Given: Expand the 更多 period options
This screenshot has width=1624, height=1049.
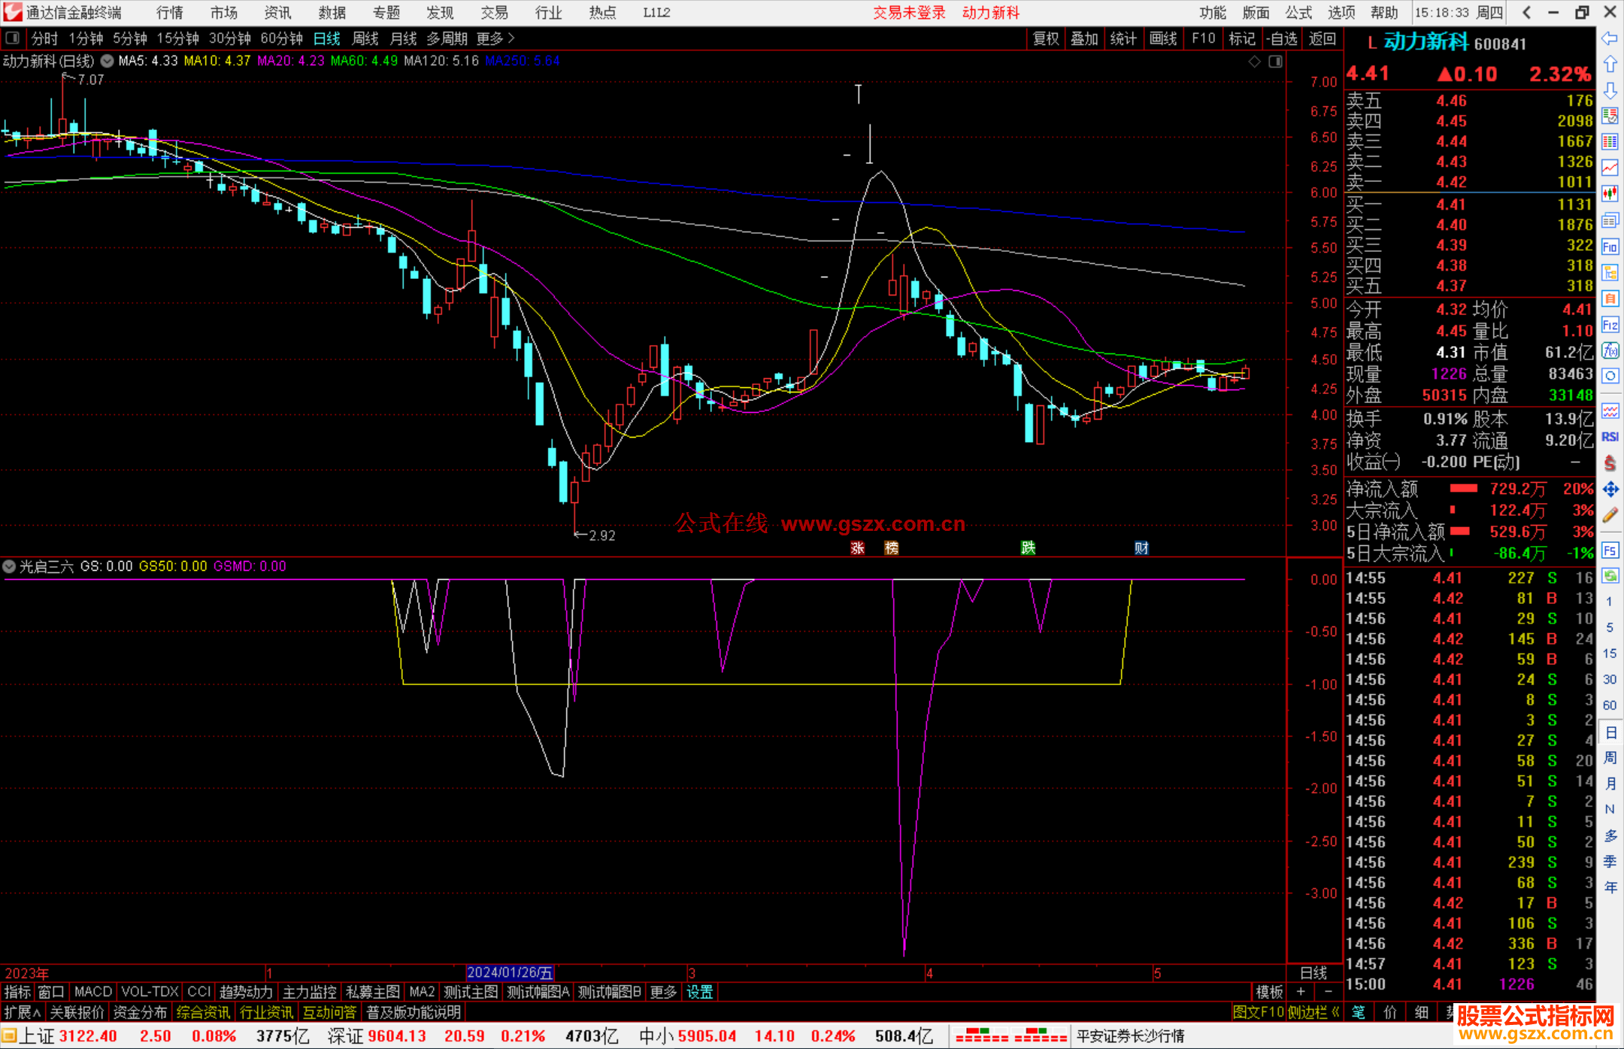Looking at the screenshot, I should [x=495, y=38].
